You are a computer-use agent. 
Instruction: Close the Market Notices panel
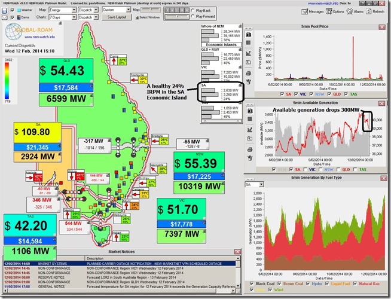(x=237, y=252)
